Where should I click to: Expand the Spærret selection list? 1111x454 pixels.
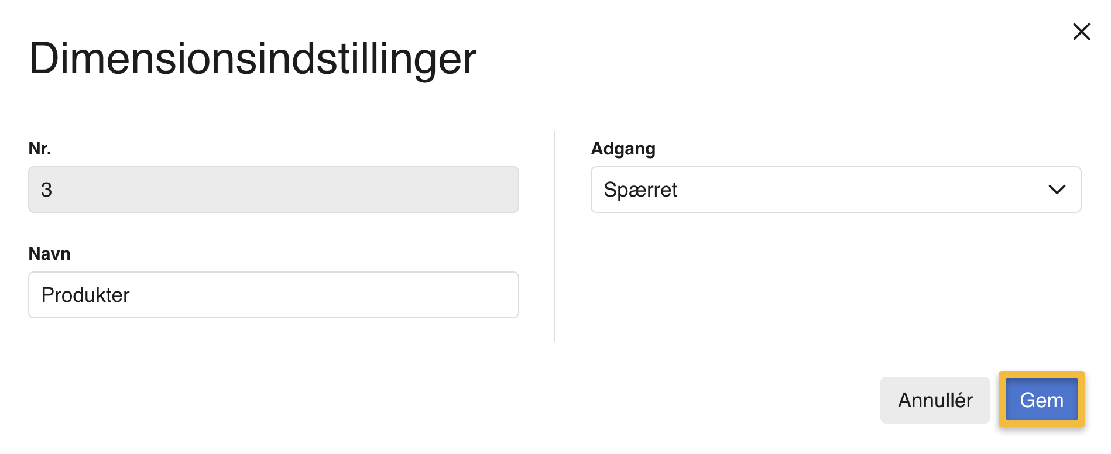click(x=835, y=190)
